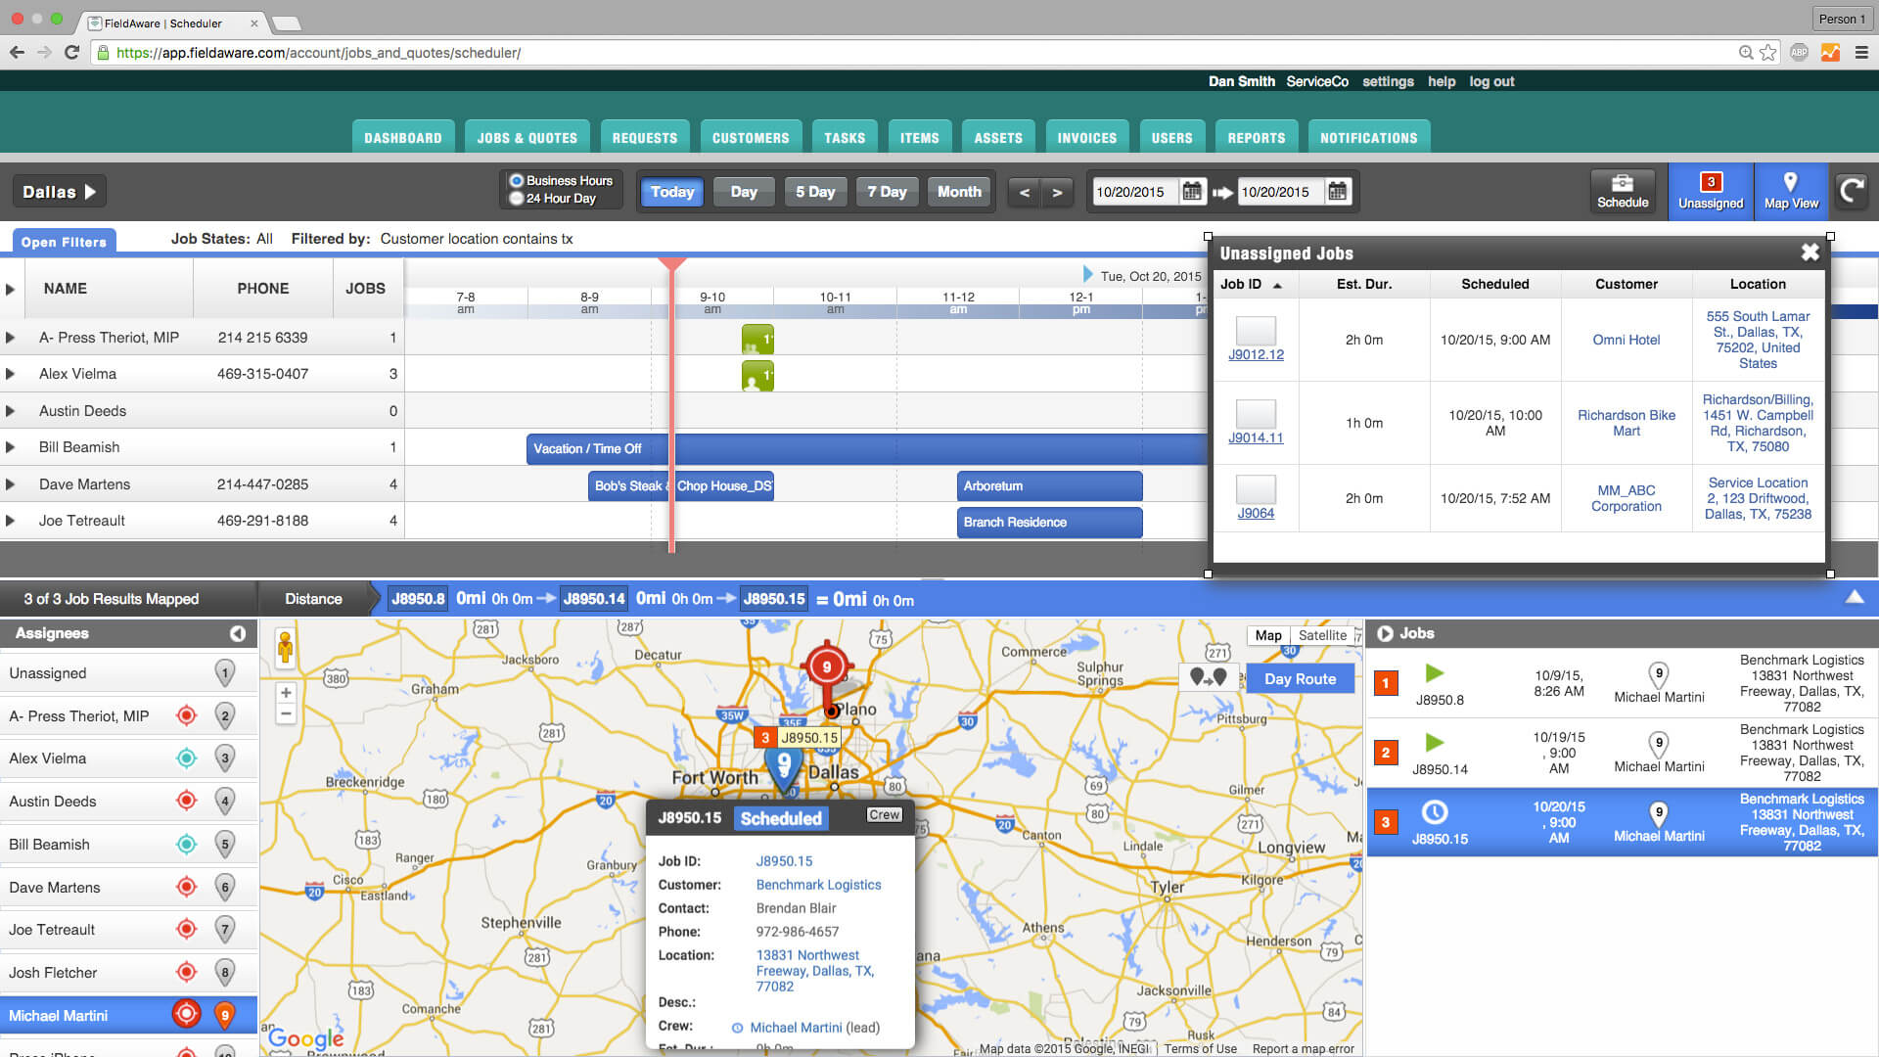Click the green play icon for J8950.14
Viewport: 1879px width, 1057px height.
click(x=1435, y=742)
